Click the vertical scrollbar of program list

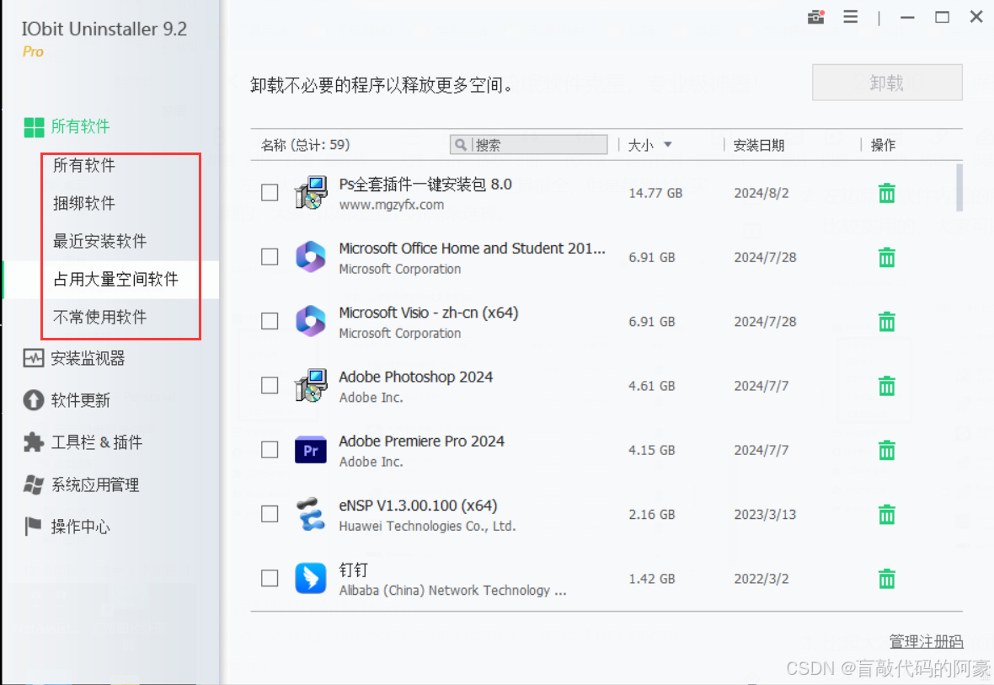pyautogui.click(x=959, y=189)
